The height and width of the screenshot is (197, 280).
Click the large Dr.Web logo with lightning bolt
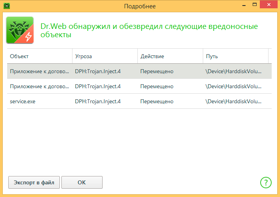[20, 30]
